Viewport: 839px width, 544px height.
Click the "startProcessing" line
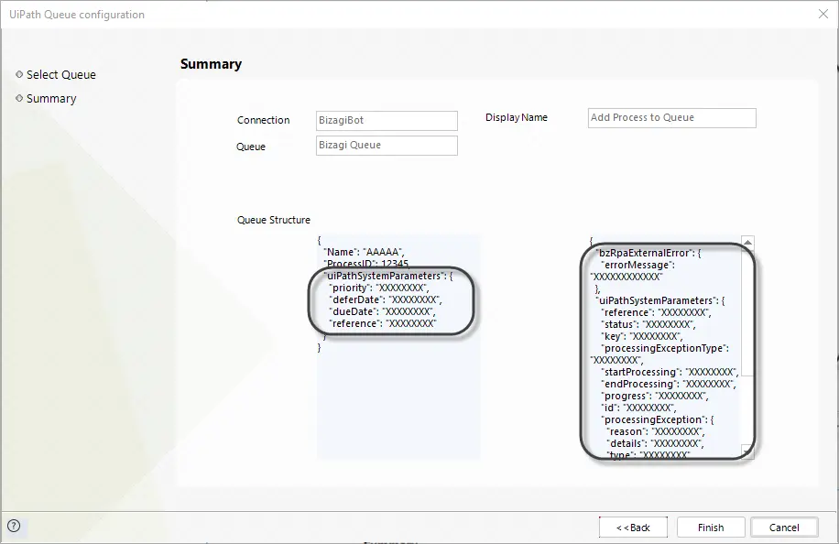[670, 372]
